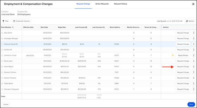The image size is (197, 108).
Task: Request Change for Ezekiel Prohaska
Action: coord(183,78)
